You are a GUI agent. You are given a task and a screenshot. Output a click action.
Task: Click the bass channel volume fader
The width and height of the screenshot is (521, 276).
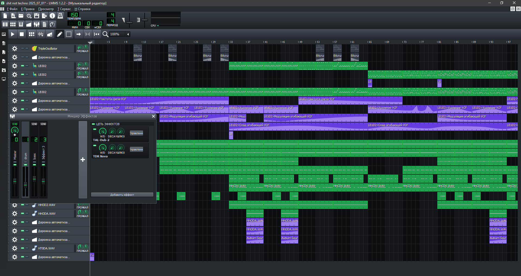coord(34,179)
